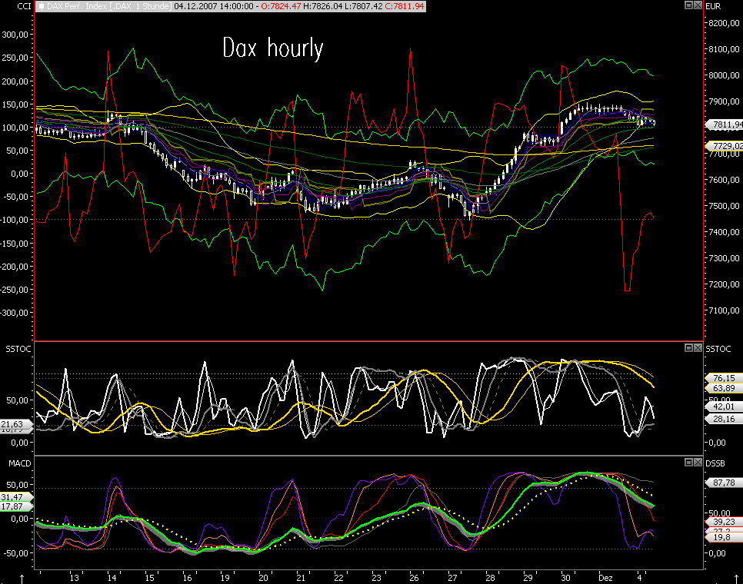Jump to date 30 on time axis
The height and width of the screenshot is (584, 743).
566,578
